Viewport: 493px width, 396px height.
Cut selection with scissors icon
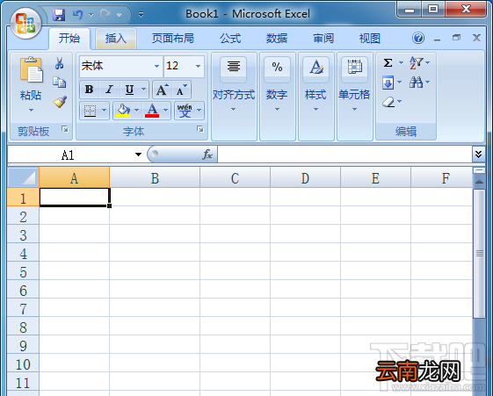coord(59,63)
